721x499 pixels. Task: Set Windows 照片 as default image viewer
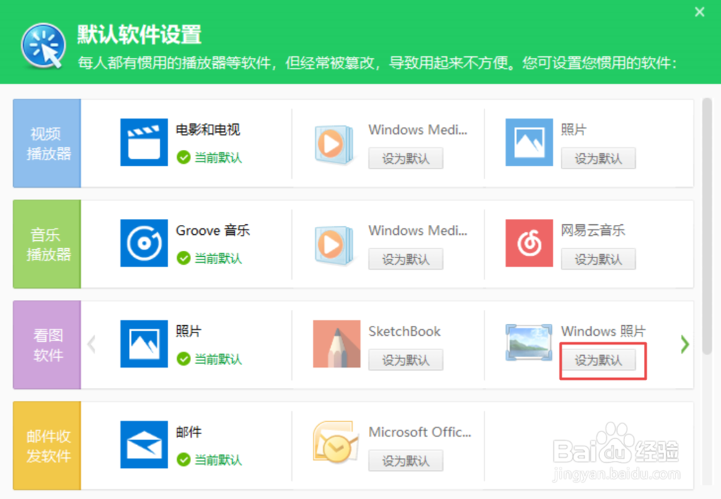(598, 360)
